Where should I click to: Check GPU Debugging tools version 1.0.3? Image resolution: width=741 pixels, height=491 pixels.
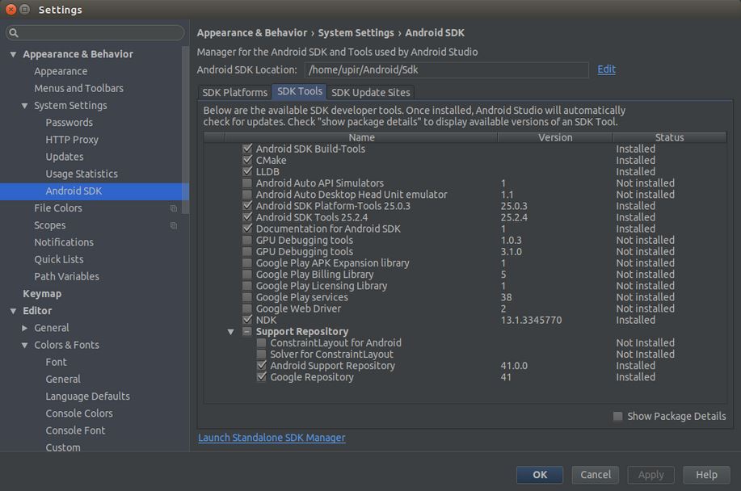tap(247, 240)
